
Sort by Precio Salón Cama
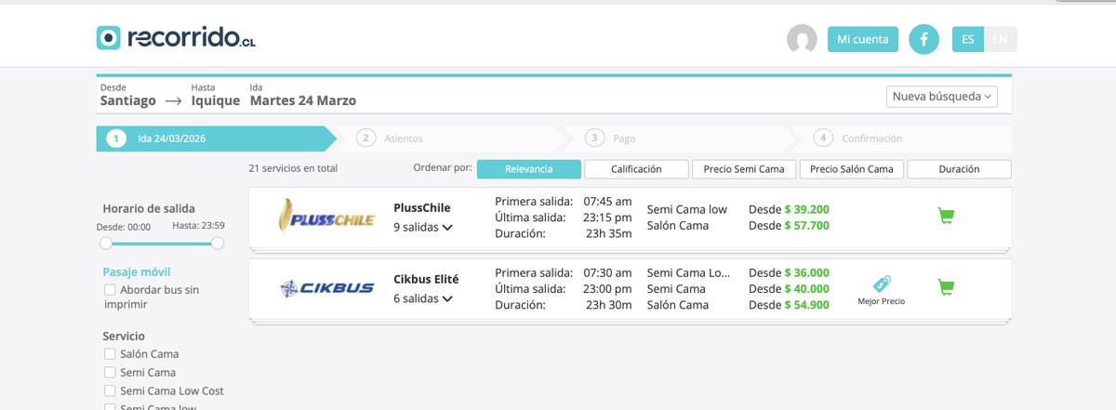tap(852, 169)
